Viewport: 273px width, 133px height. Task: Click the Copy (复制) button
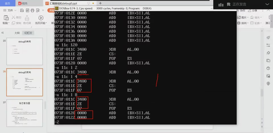(16, 23)
